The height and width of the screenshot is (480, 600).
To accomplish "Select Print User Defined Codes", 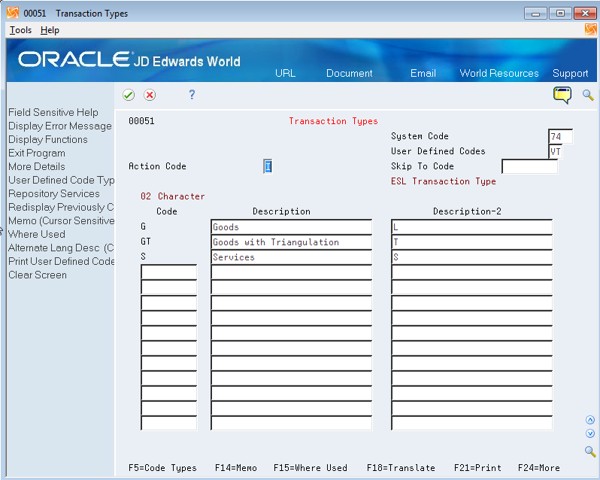I will point(61,261).
